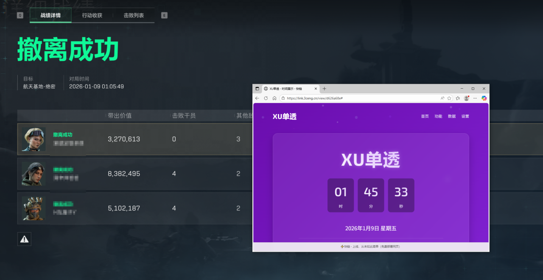Add this page to favorites via star icon
543x280 pixels.
[449, 98]
